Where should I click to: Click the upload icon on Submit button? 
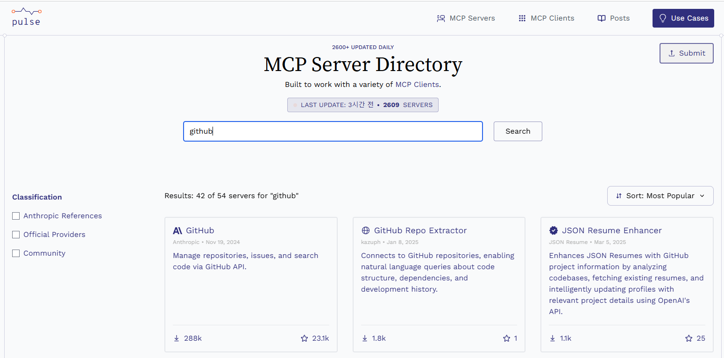672,53
